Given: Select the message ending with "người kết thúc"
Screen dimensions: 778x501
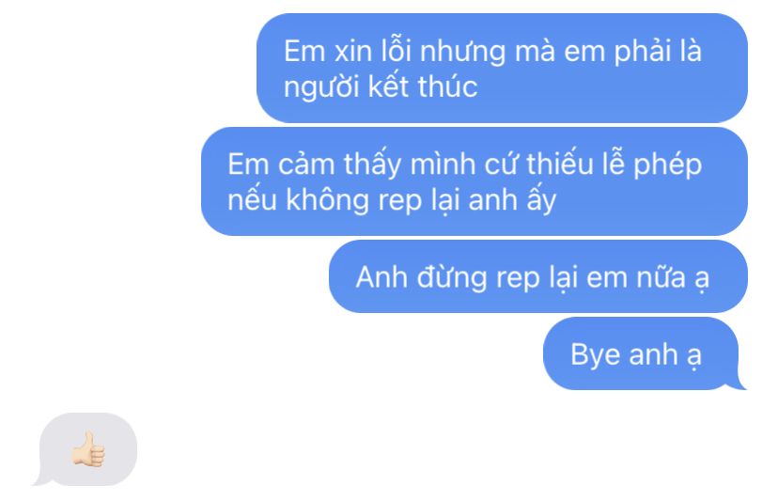Looking at the screenshot, I should click(502, 68).
